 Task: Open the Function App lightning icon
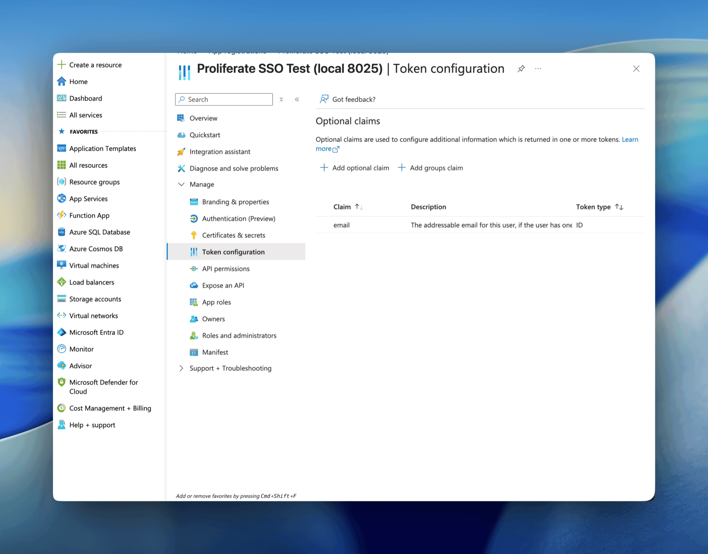tap(62, 215)
